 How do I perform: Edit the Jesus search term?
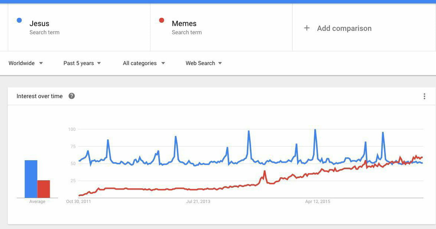pyautogui.click(x=39, y=24)
